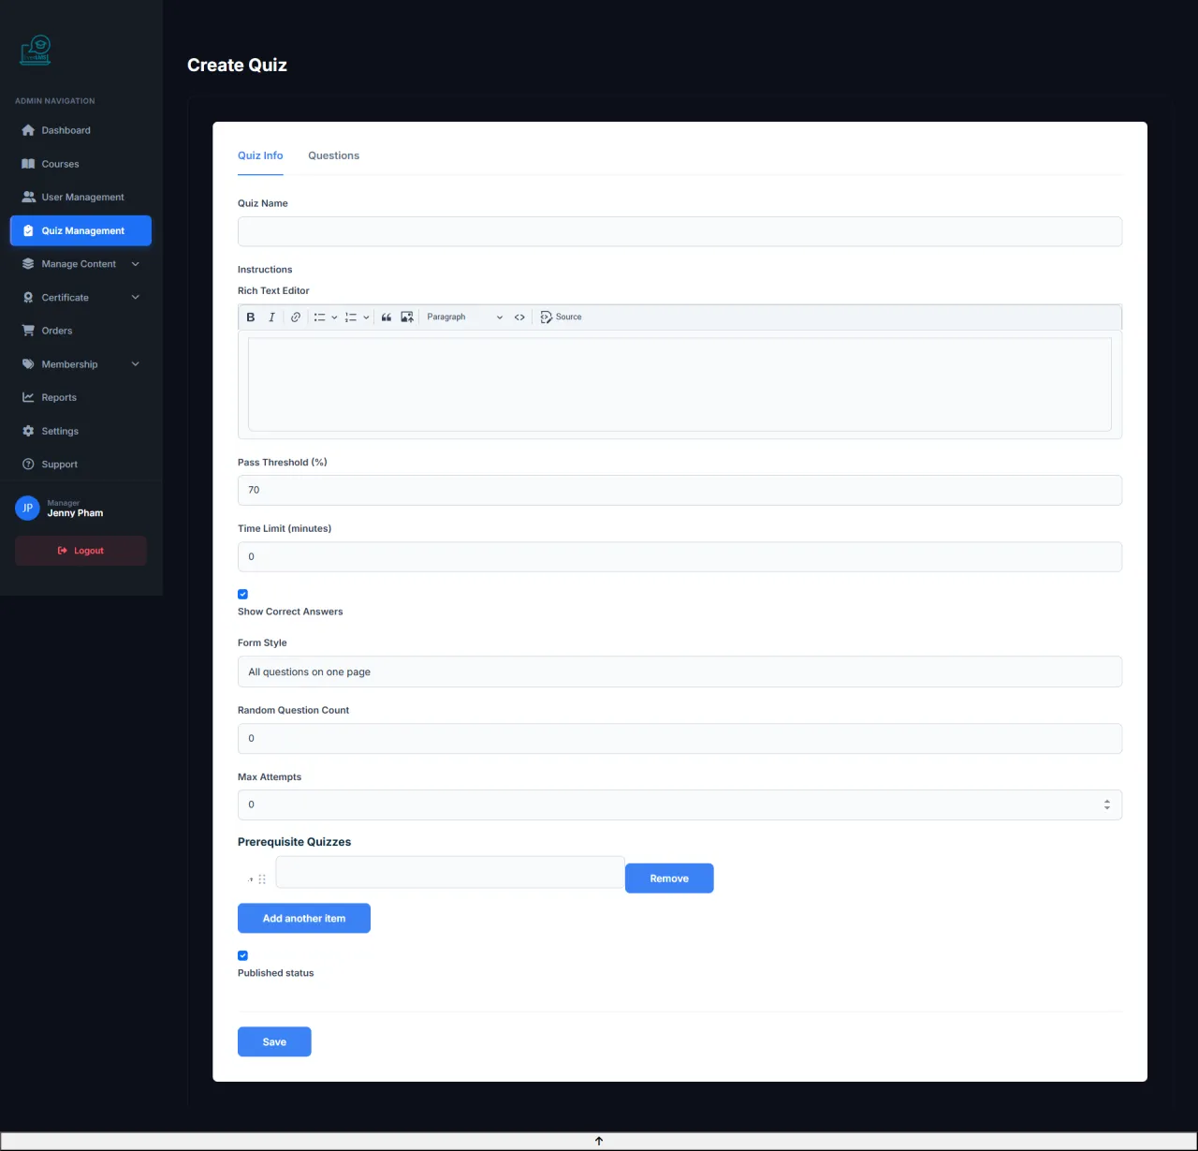
Task: Insert a numbered list
Action: pos(351,317)
